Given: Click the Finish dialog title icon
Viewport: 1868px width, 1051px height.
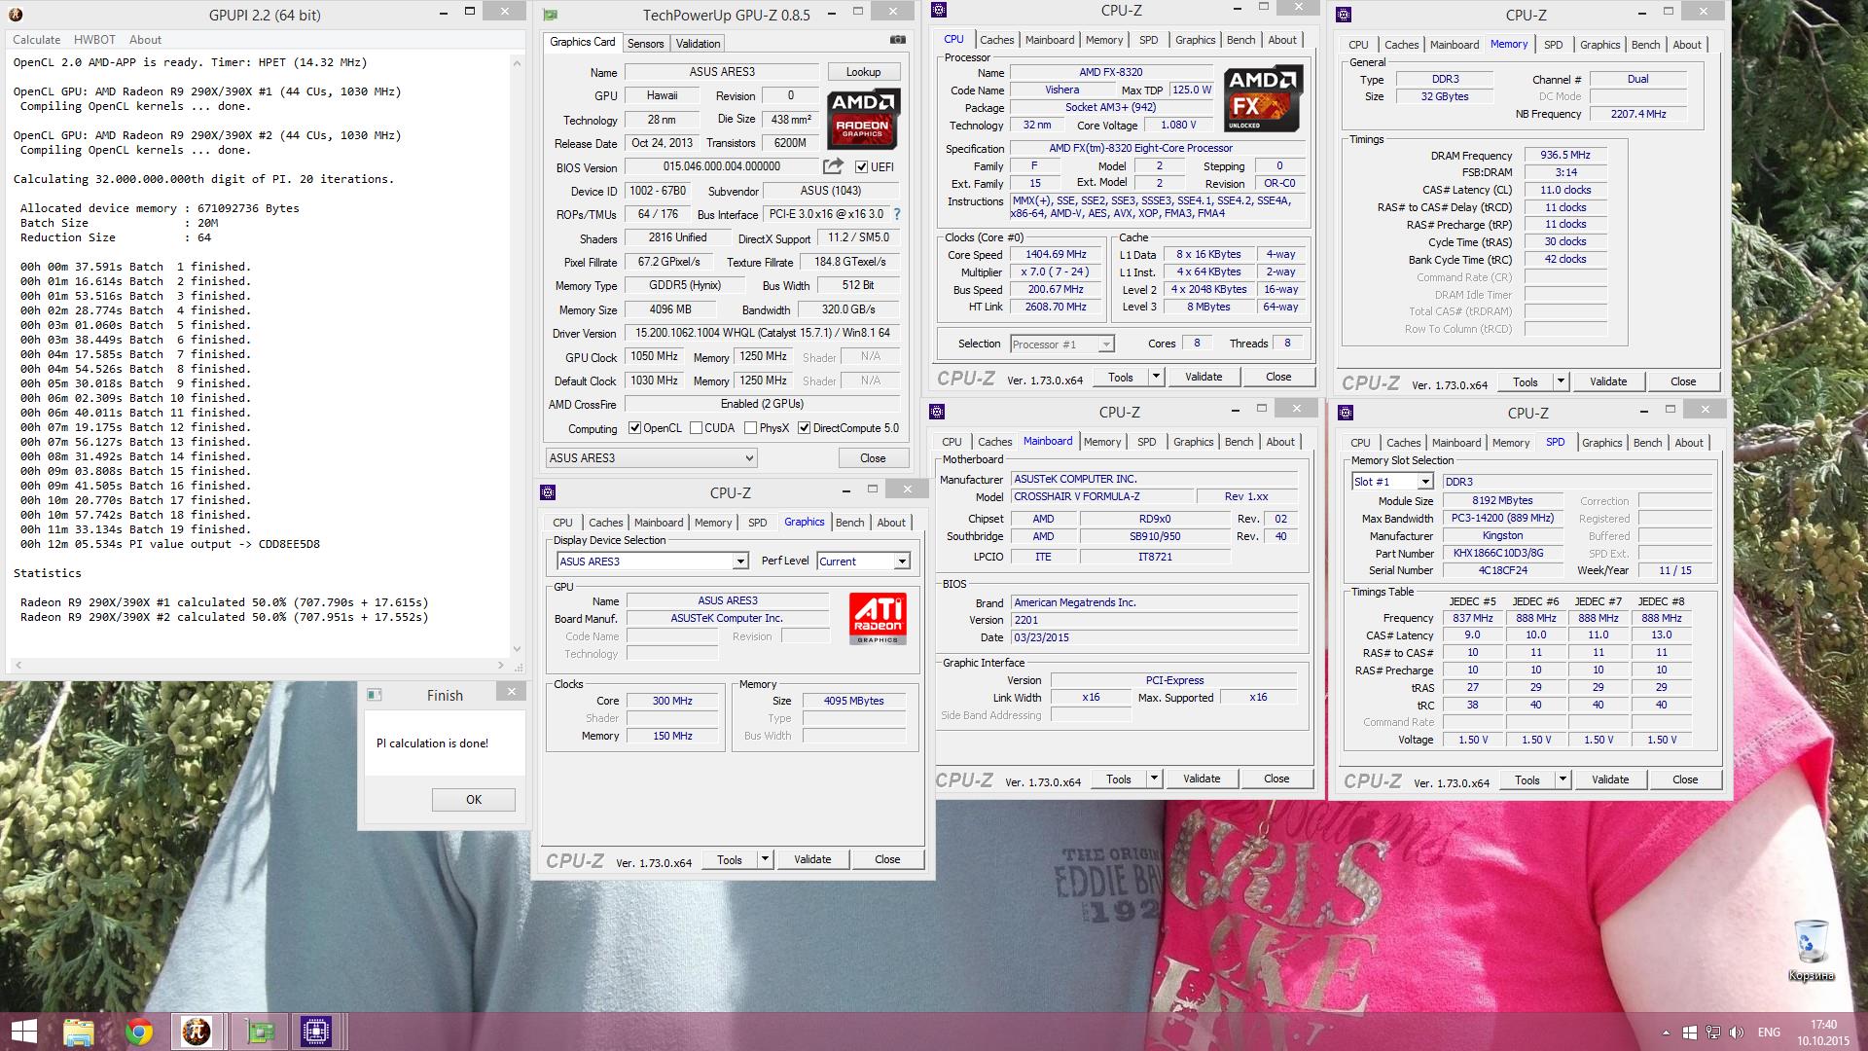Looking at the screenshot, I should (375, 695).
